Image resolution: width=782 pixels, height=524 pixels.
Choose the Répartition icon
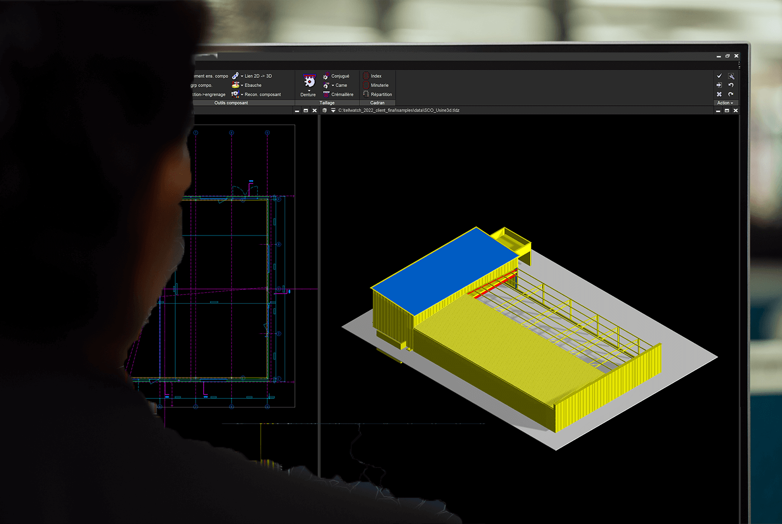tap(366, 94)
